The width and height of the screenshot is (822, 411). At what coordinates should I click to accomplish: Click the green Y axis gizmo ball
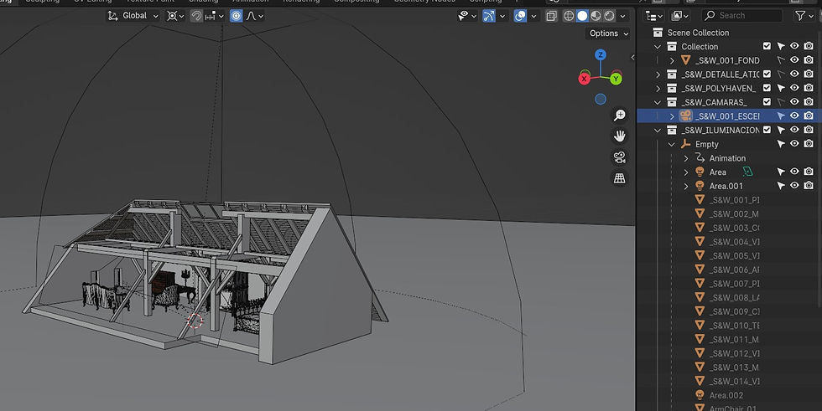616,79
